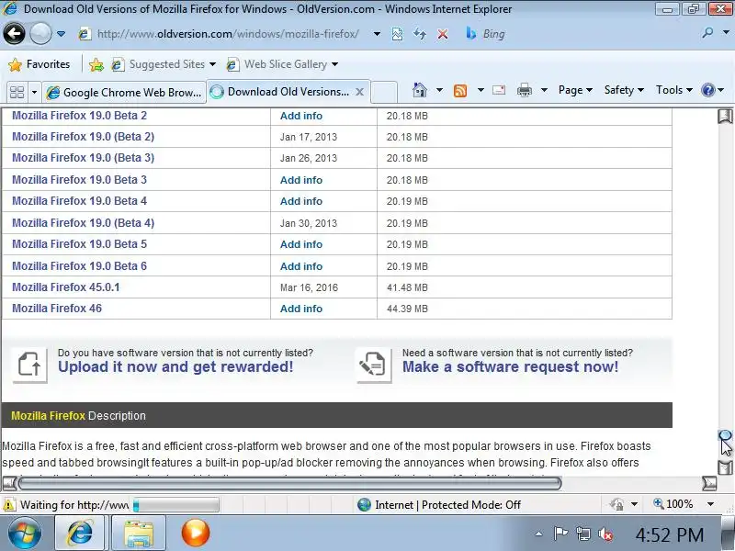
Task: Click Internet Protected Mode status zone
Action: coord(439,504)
